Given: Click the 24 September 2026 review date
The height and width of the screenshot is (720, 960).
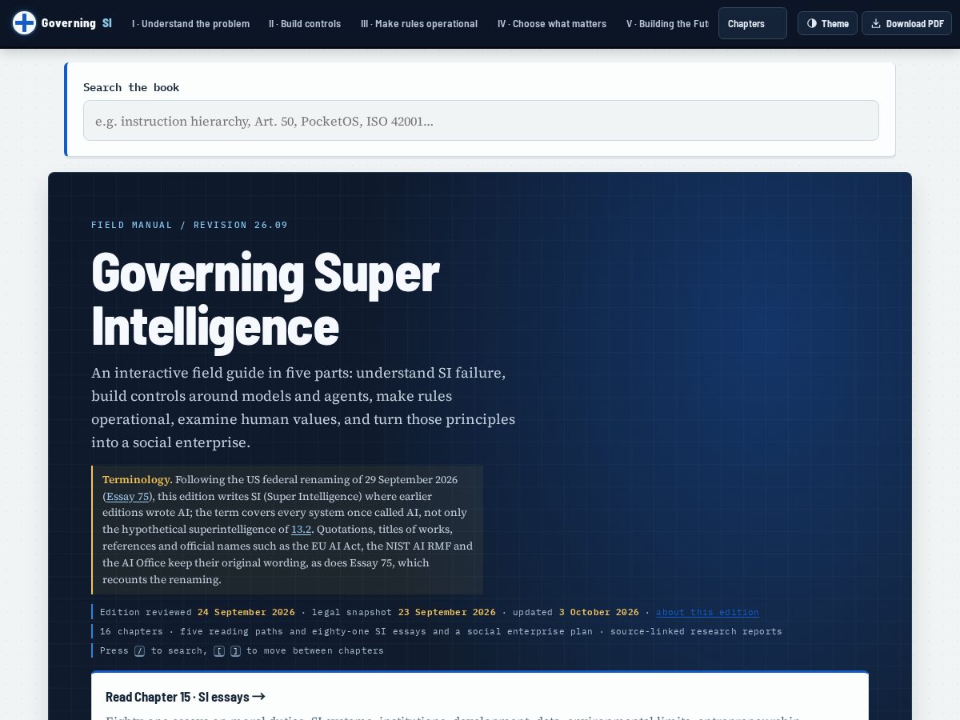Looking at the screenshot, I should [x=246, y=612].
